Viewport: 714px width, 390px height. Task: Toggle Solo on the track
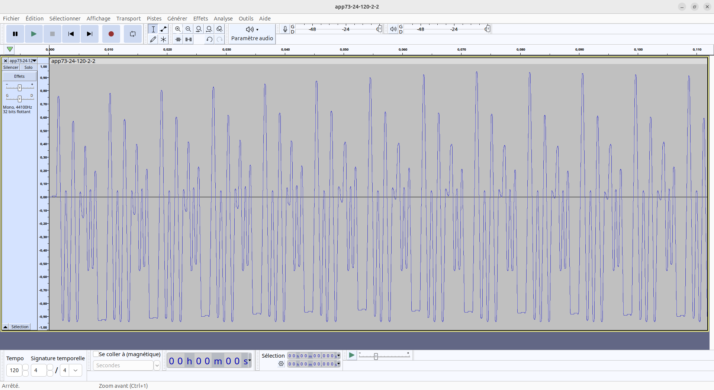coord(28,67)
